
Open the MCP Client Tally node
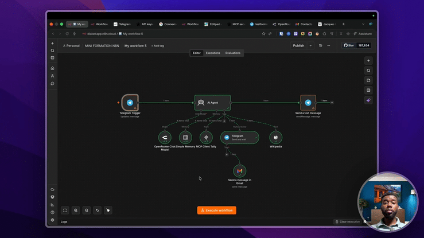coord(206,138)
